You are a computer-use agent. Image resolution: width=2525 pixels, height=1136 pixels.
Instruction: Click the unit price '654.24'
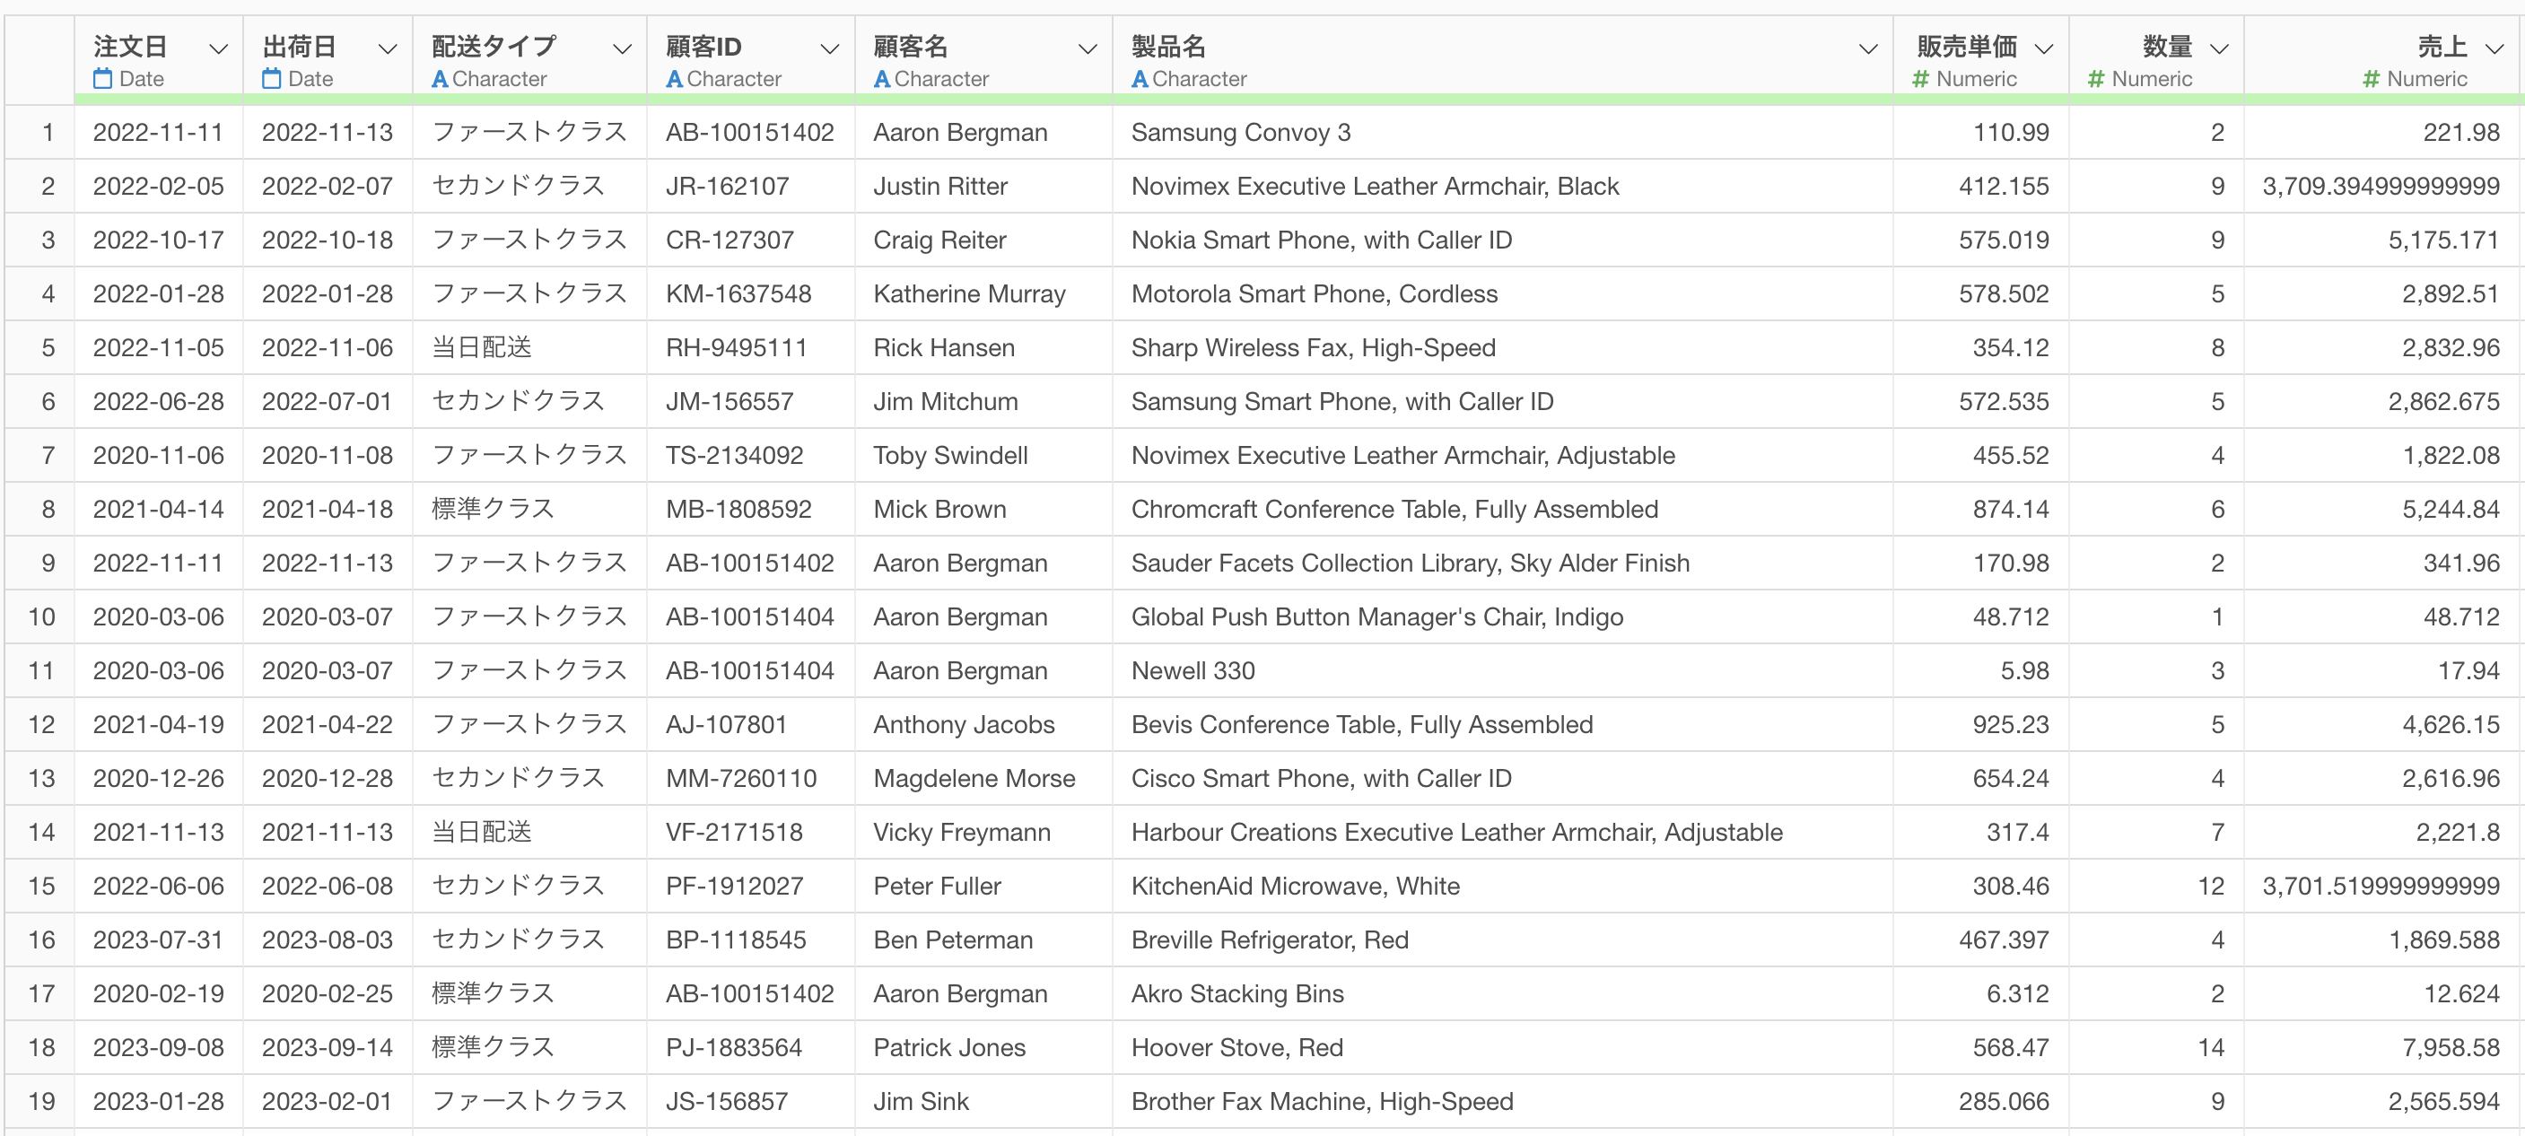[2010, 779]
